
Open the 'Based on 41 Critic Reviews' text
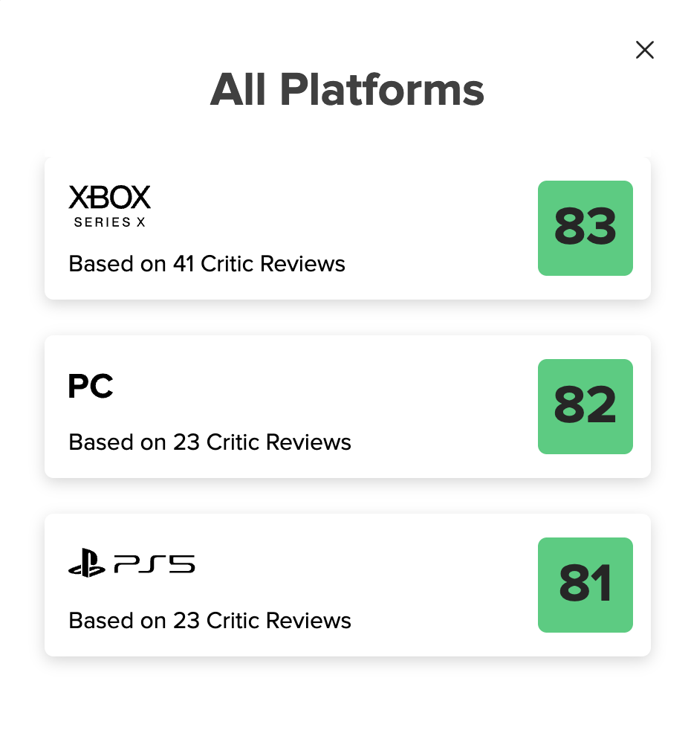pyautogui.click(x=207, y=264)
